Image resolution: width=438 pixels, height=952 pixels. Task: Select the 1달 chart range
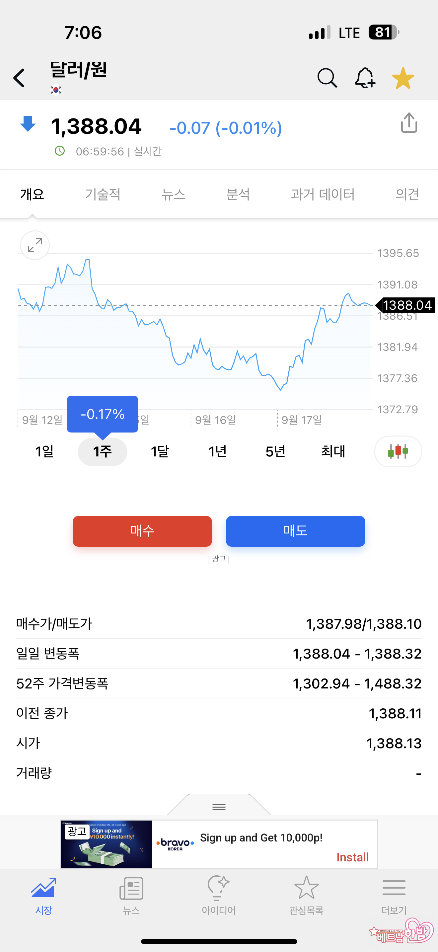click(x=160, y=452)
